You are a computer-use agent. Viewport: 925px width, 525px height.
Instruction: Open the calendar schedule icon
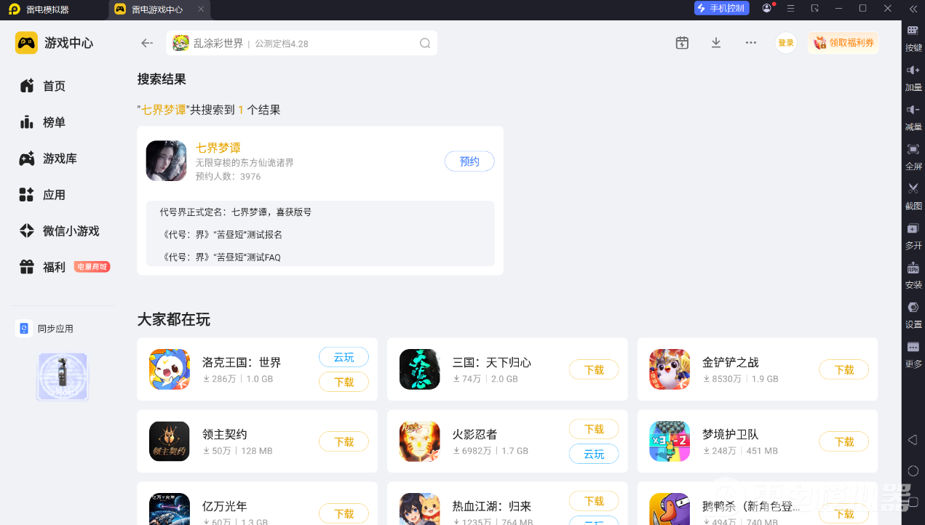click(x=682, y=43)
